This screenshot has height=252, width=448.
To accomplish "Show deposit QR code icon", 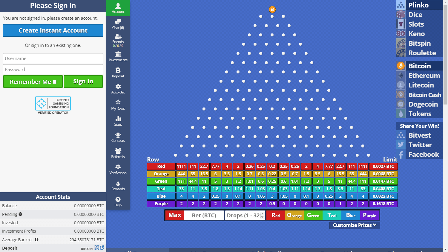I will [97, 248].
